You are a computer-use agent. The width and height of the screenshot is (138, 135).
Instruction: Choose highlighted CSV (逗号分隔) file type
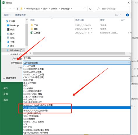tap(77, 108)
